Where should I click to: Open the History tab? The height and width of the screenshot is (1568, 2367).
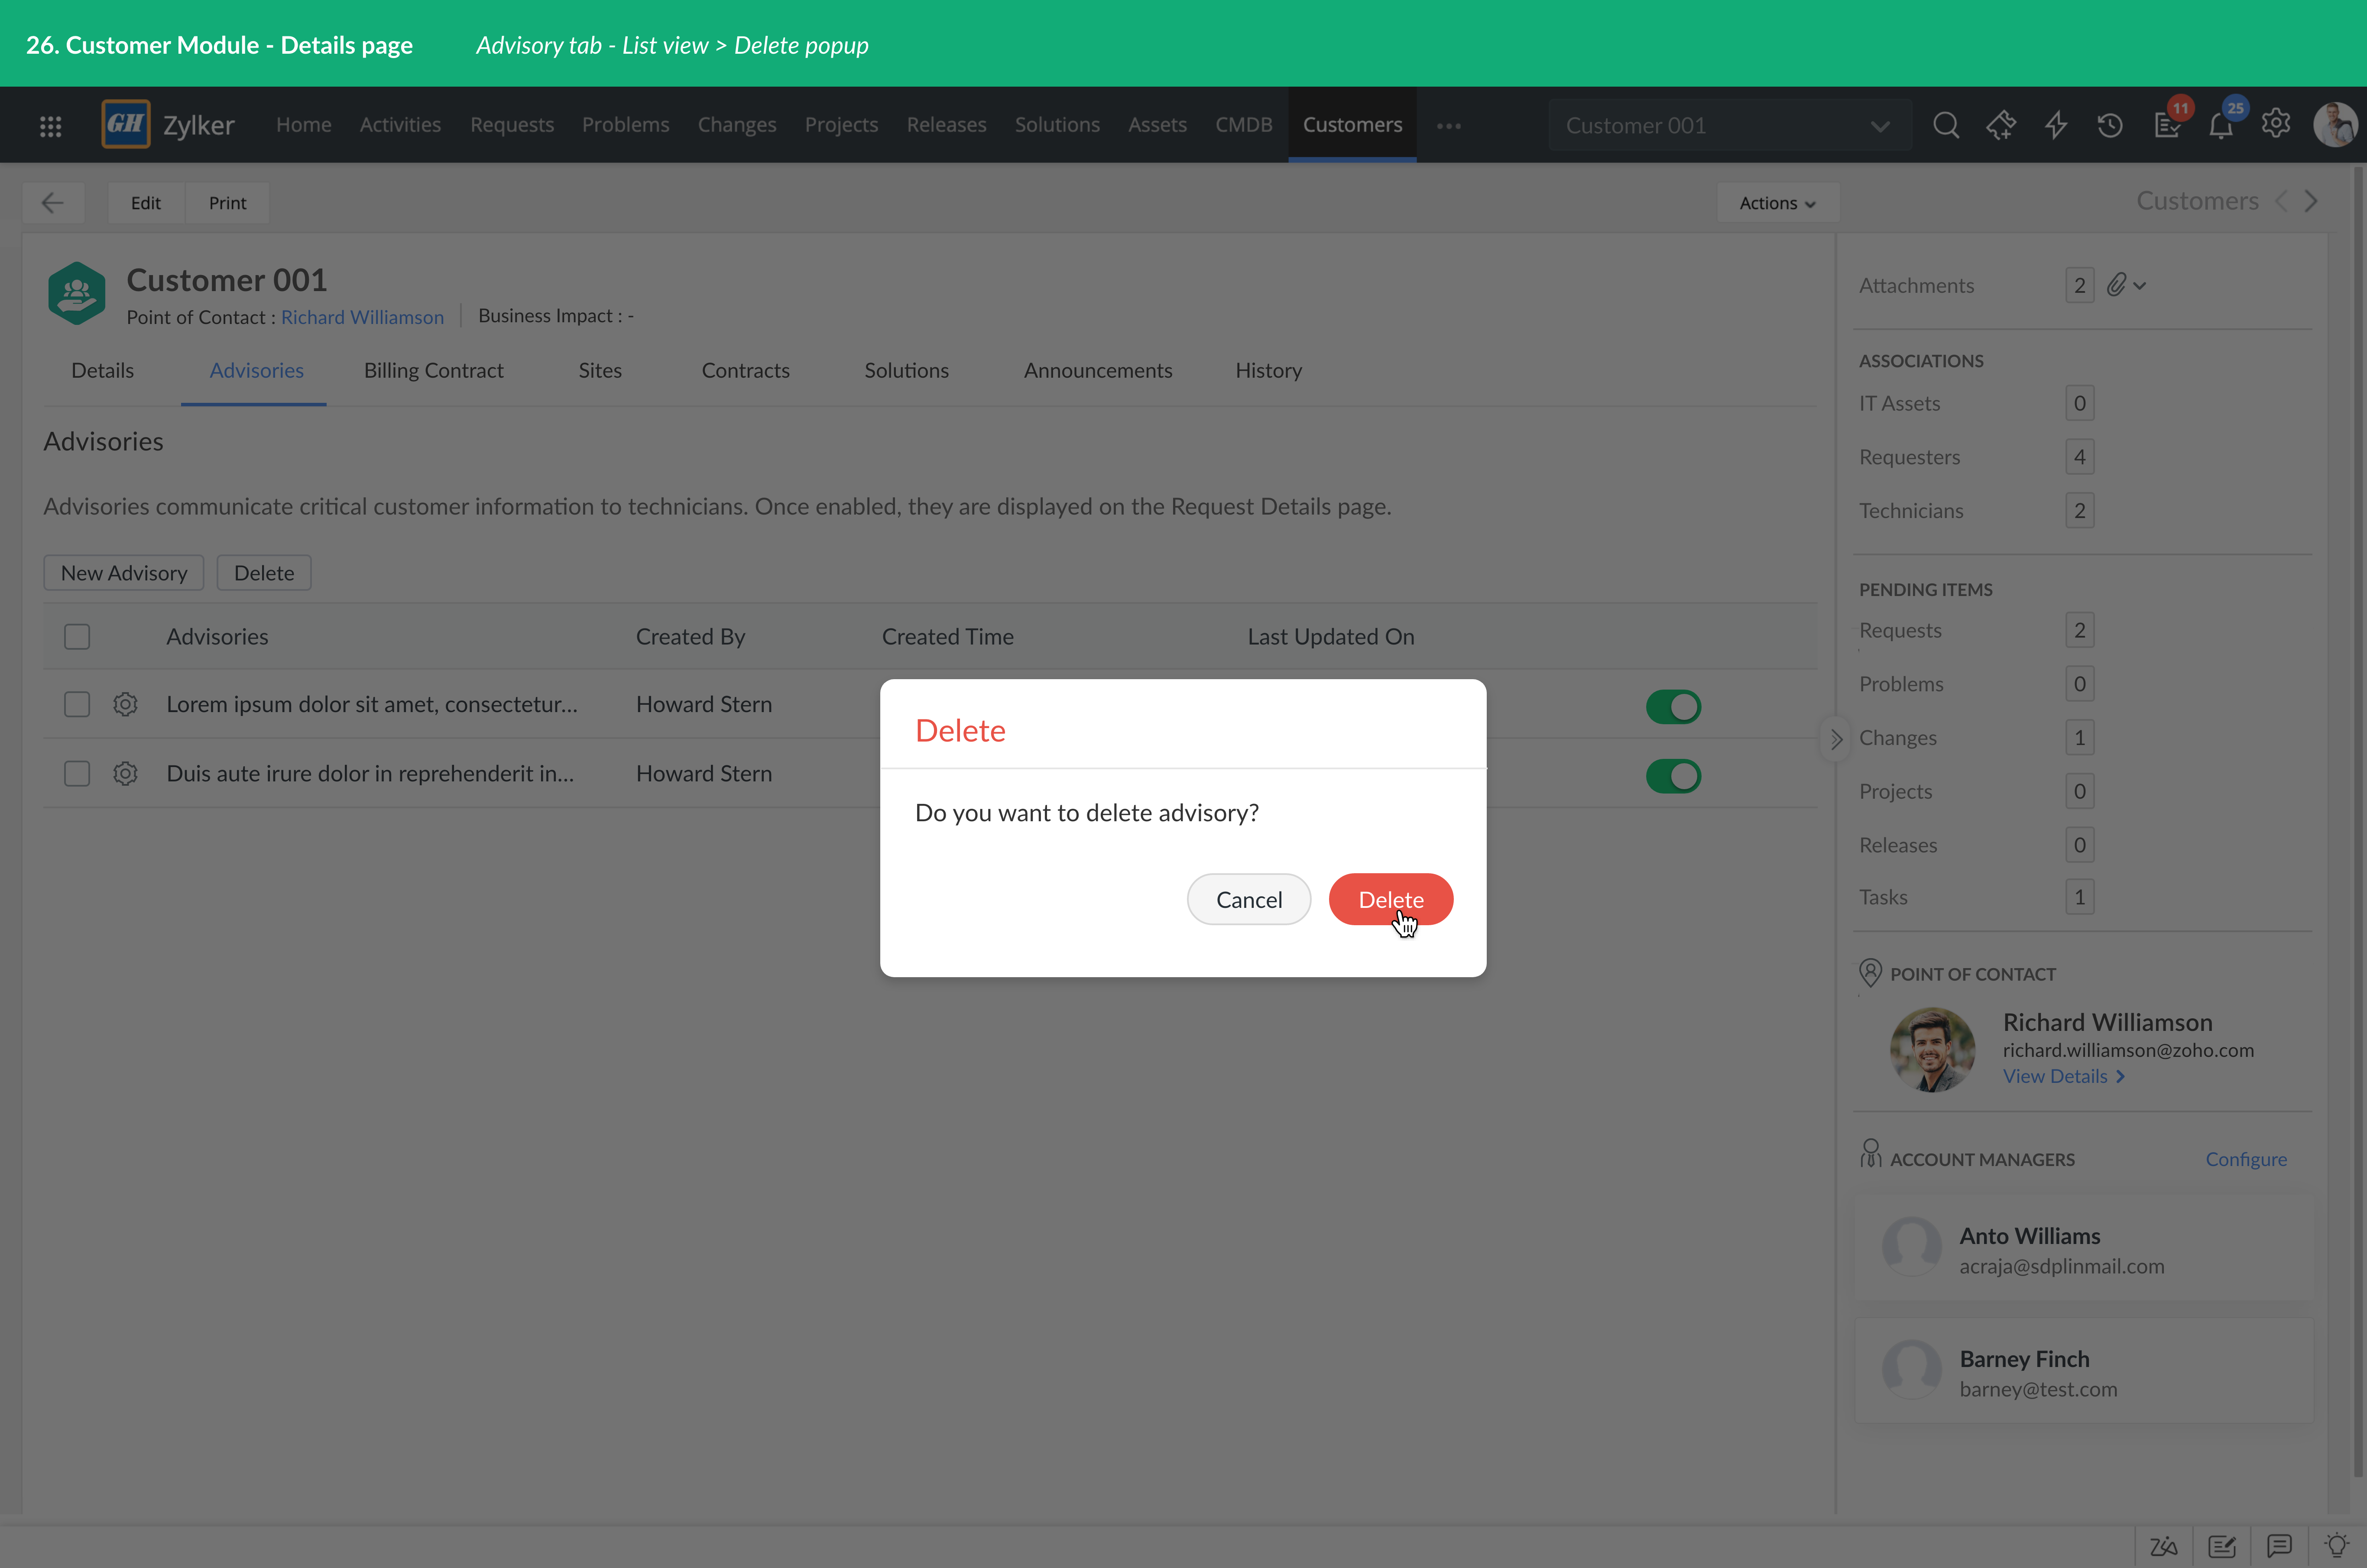(1269, 371)
